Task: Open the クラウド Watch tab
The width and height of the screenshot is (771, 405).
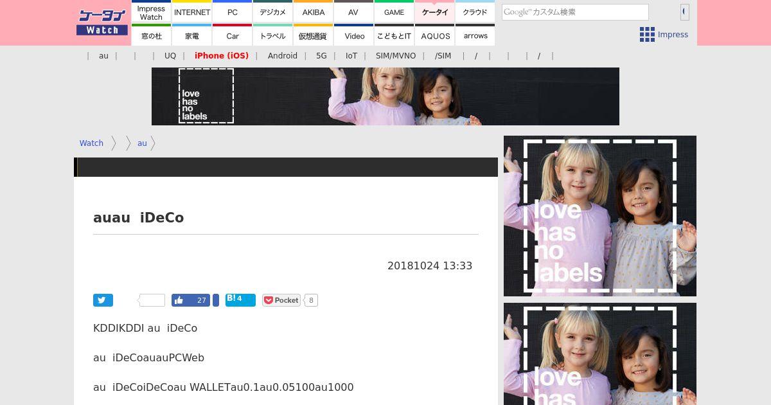Action: [x=475, y=12]
